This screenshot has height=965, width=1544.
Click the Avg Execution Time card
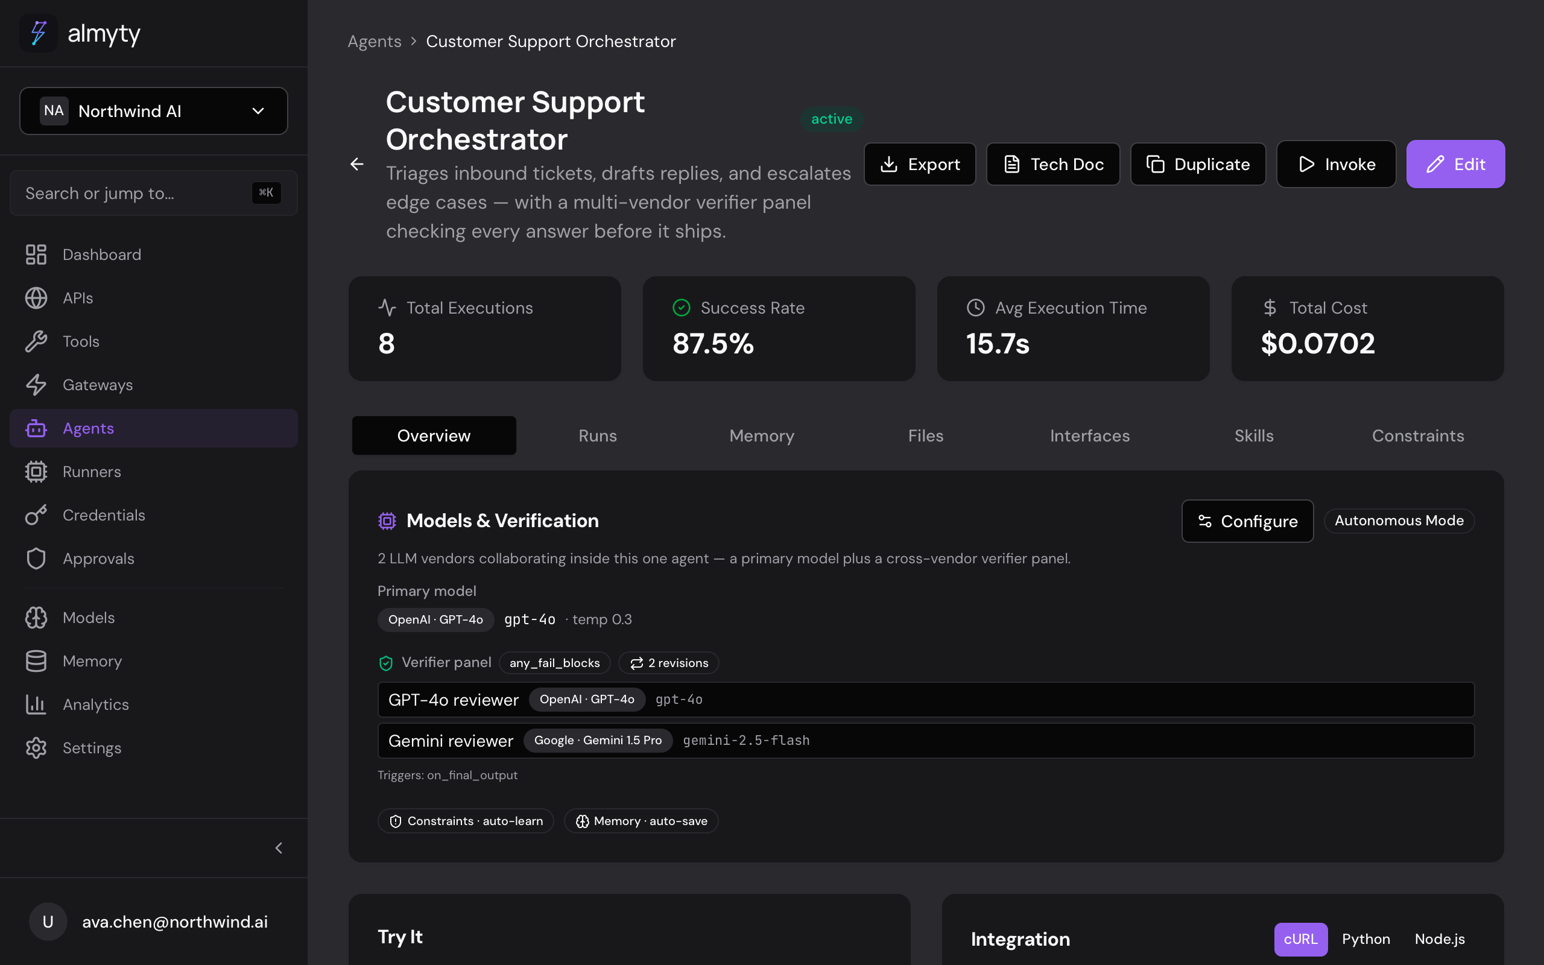tap(1073, 329)
